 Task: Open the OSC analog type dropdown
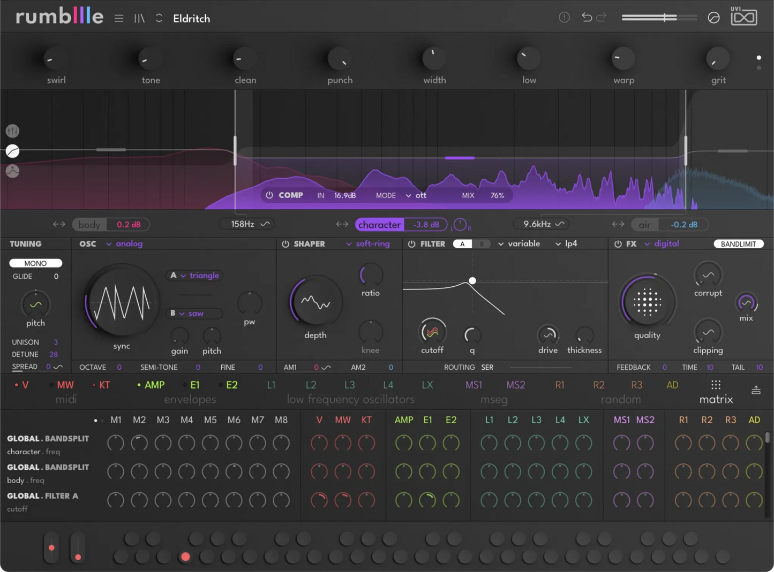(x=124, y=243)
